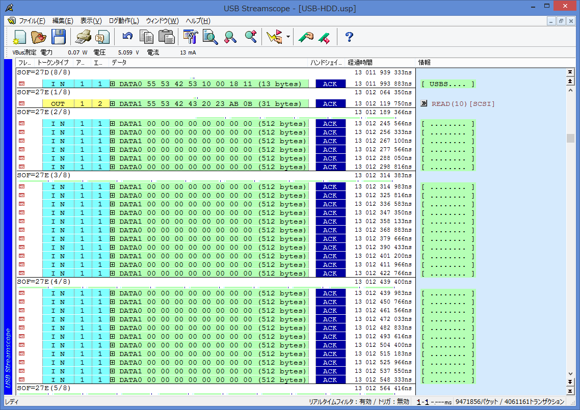
Task: Click the READ(10)[SCSI] info text
Action: click(463, 104)
